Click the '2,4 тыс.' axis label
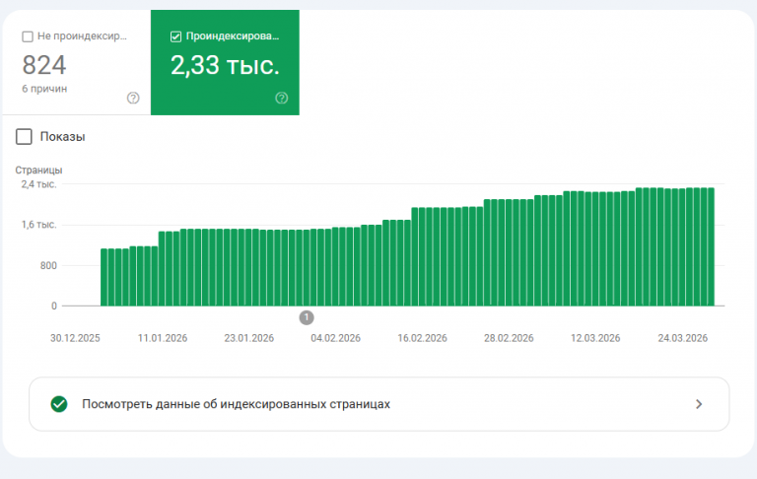Screen dimensions: 757x479 click(38, 184)
